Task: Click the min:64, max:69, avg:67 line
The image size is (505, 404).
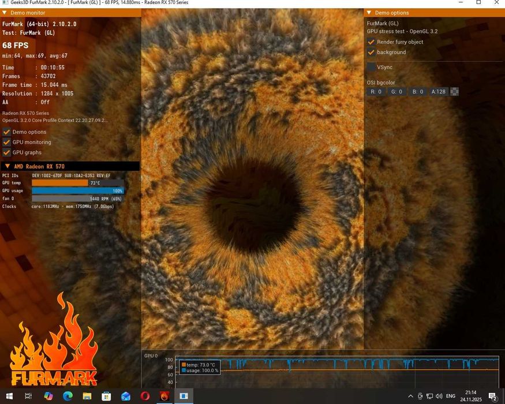Action: tap(35, 56)
